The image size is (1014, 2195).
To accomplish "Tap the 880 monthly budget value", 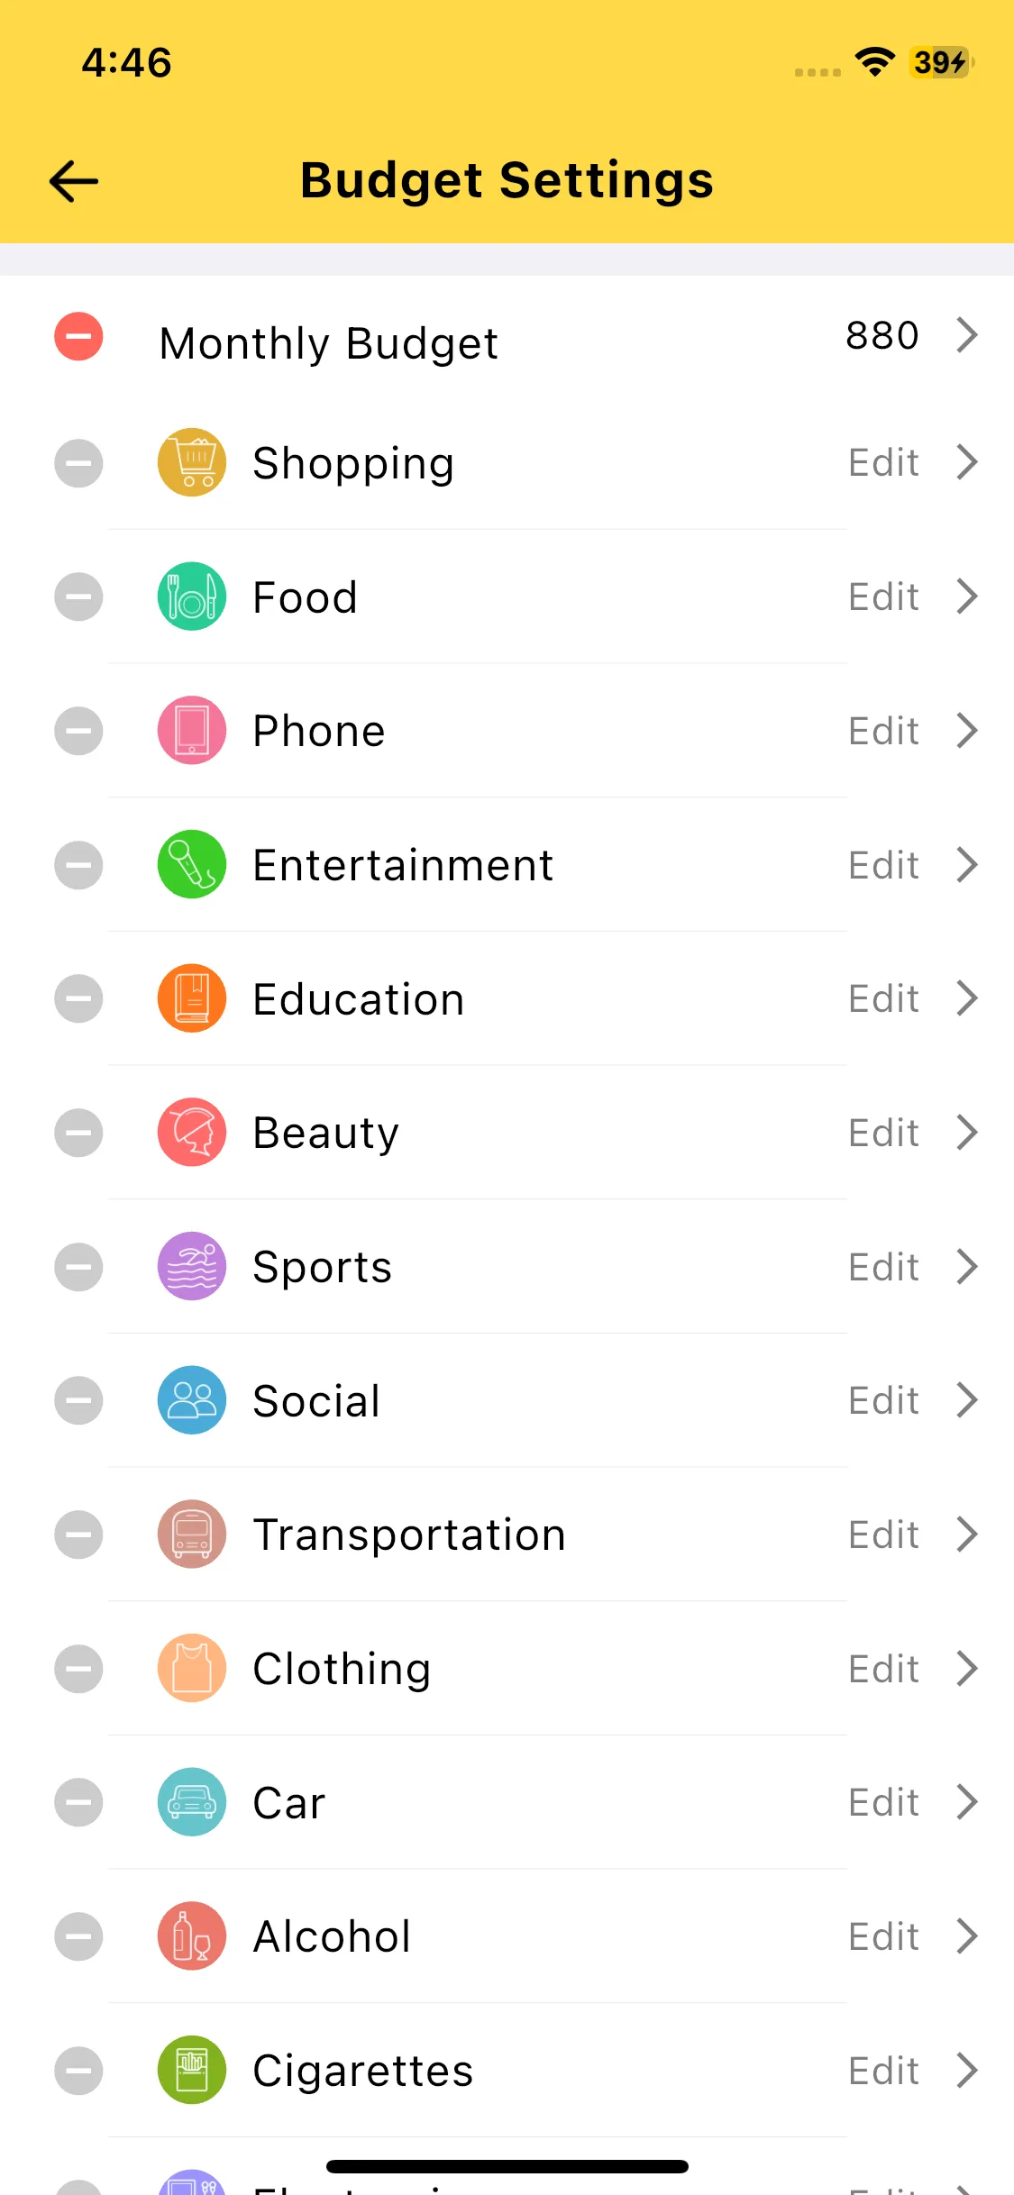I will pyautogui.click(x=882, y=335).
